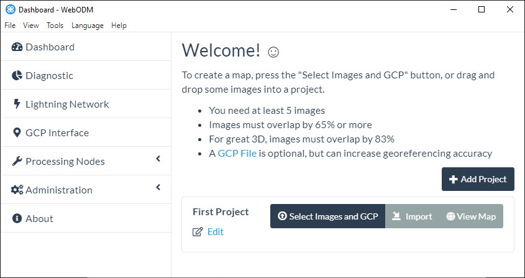Click the Lightning Network bolt icon

(16, 104)
